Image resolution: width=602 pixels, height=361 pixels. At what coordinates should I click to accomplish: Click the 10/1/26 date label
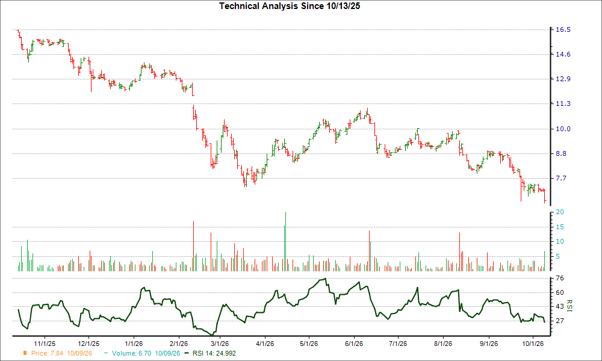(533, 344)
